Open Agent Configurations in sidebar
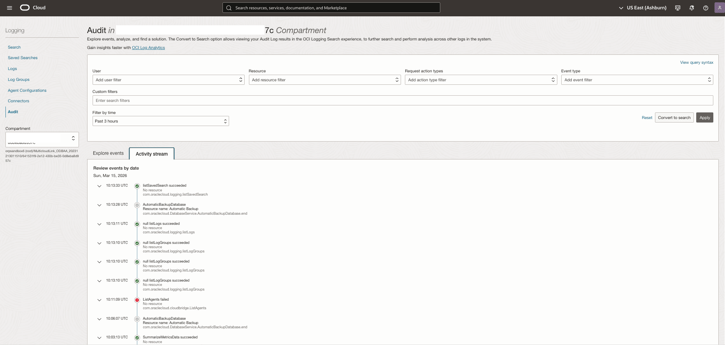Viewport: 725px width, 345px height. (27, 91)
